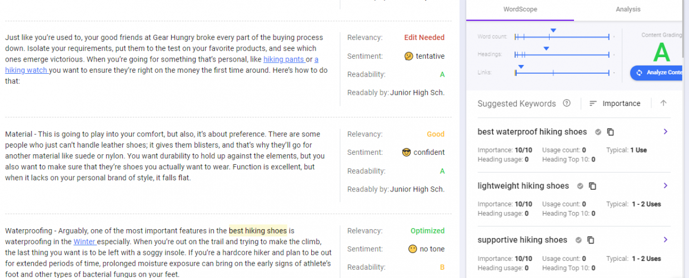This screenshot has height=278, width=689.
Task: Click the refresh icon on the Analyze Content button
Action: coord(639,73)
